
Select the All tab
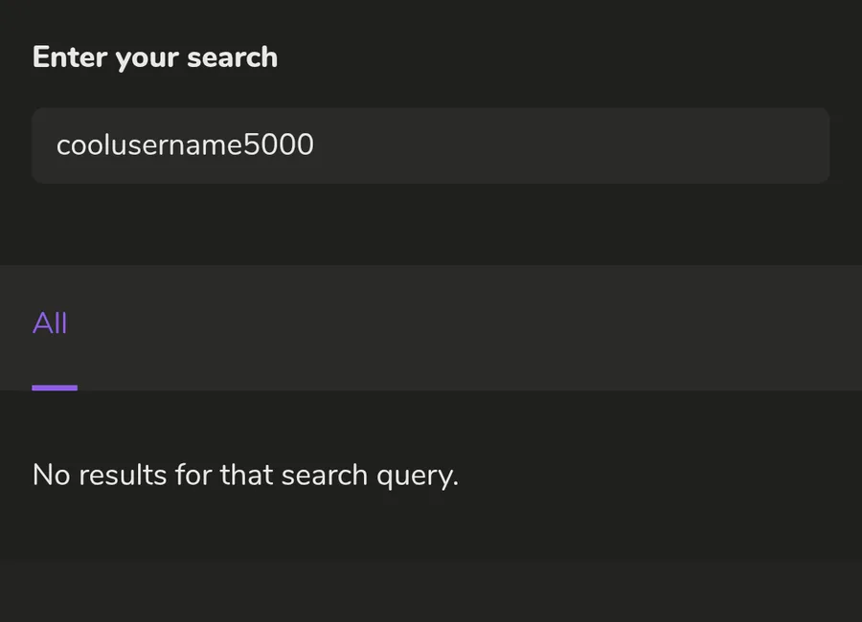[x=50, y=323]
